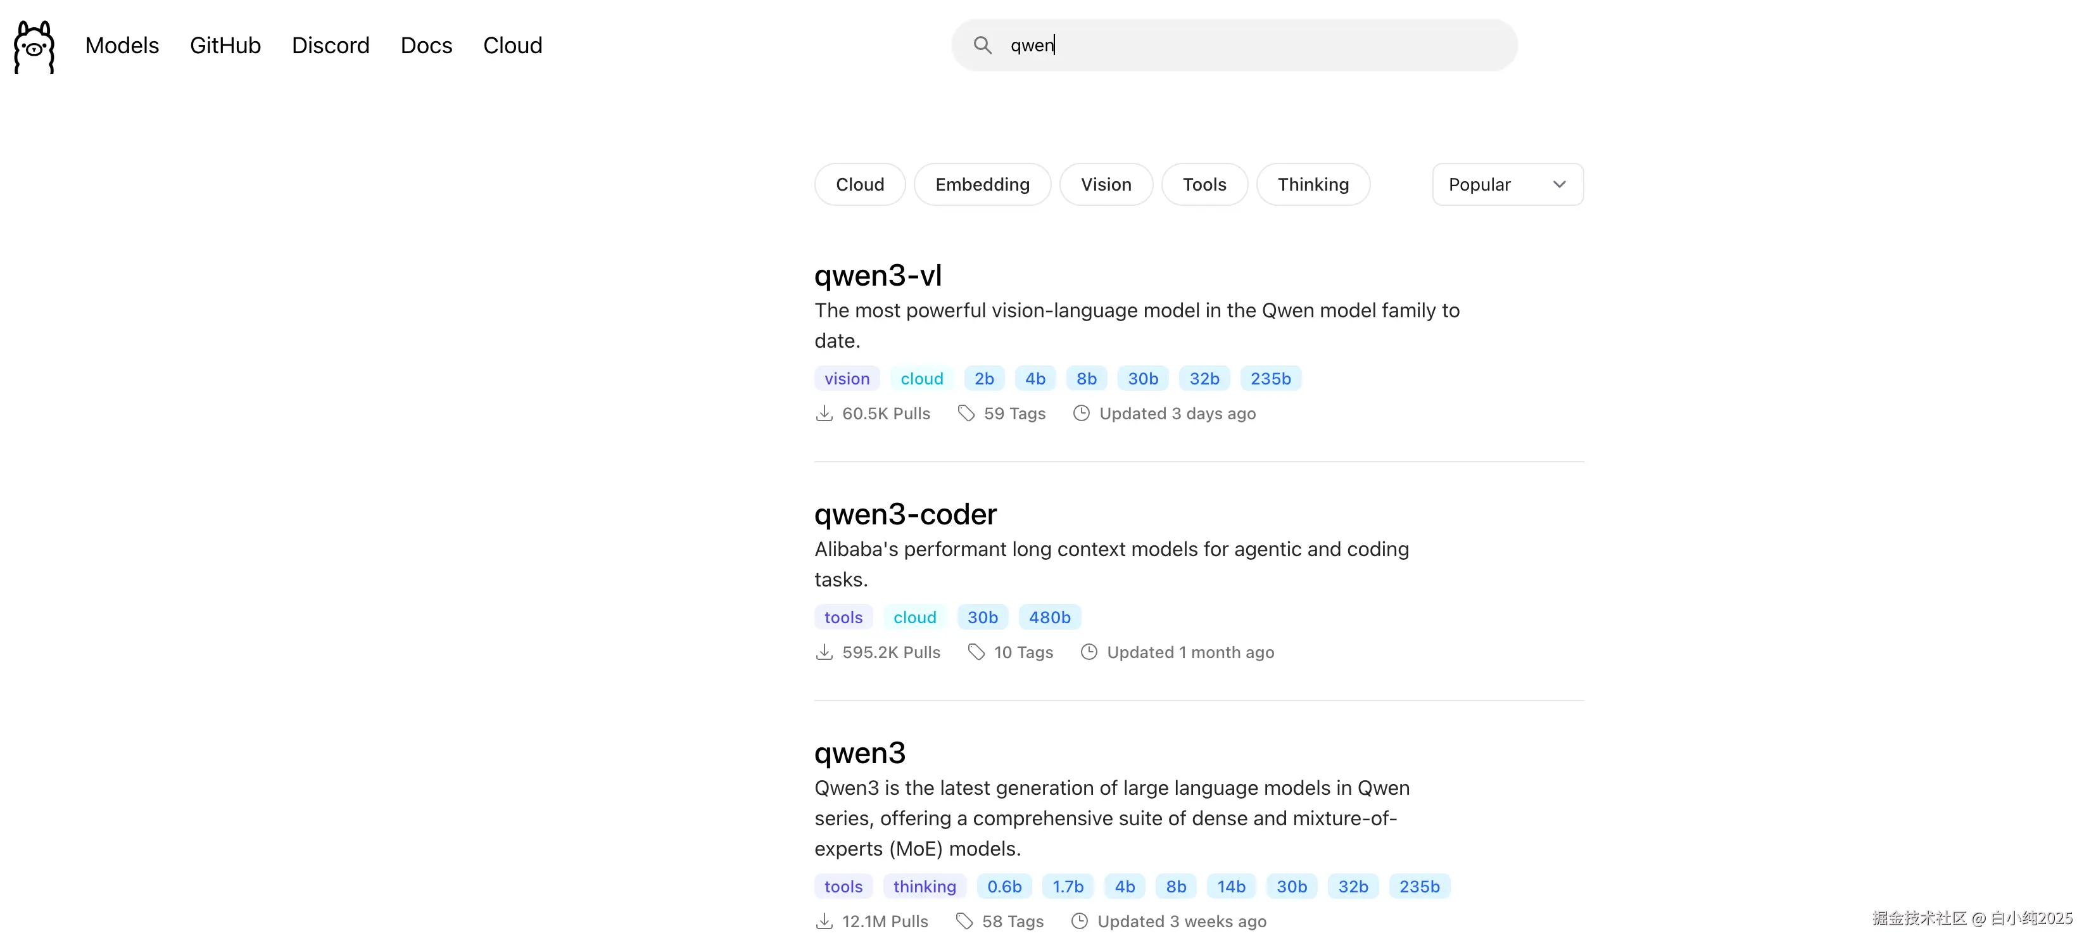The image size is (2096, 950).
Task: Toggle the Vision filter chip
Action: coord(1105,185)
